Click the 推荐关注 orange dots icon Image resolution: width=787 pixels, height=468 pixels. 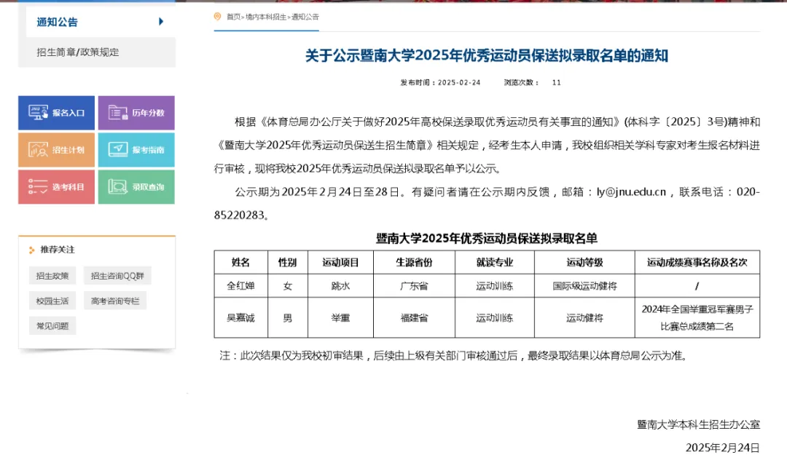[x=31, y=250]
